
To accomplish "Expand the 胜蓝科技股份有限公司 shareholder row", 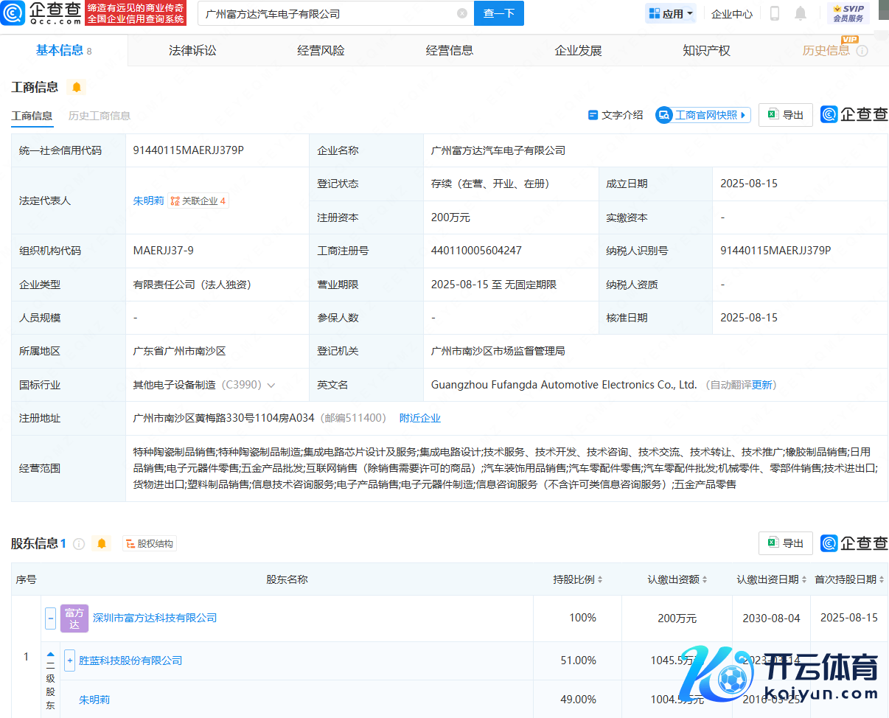I will (70, 661).
